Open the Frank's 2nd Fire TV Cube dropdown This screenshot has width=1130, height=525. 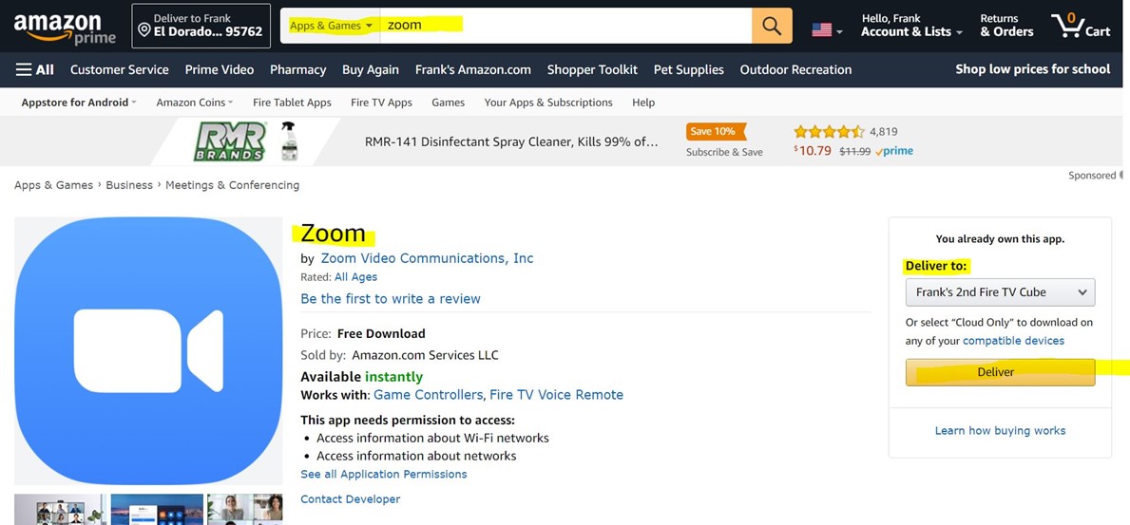pos(1000,292)
